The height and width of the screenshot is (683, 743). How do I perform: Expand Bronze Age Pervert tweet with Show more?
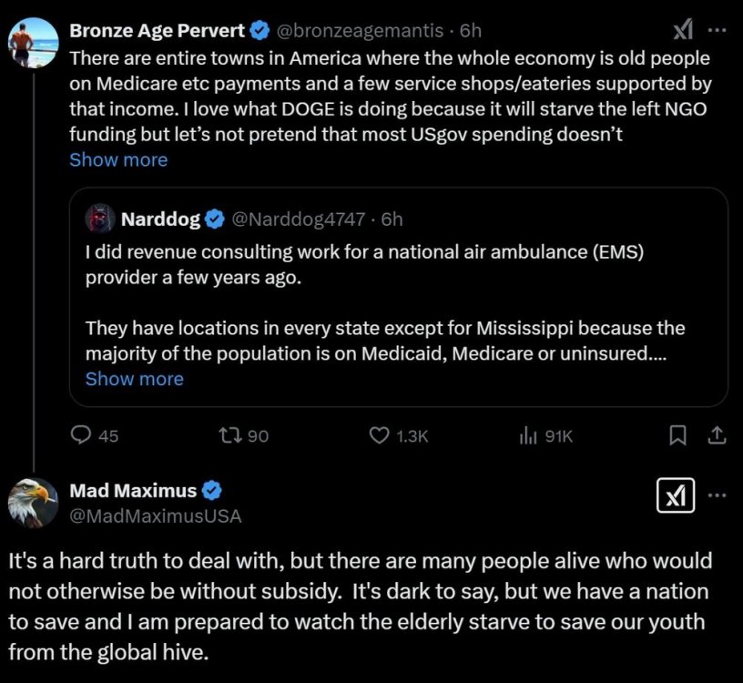point(118,160)
